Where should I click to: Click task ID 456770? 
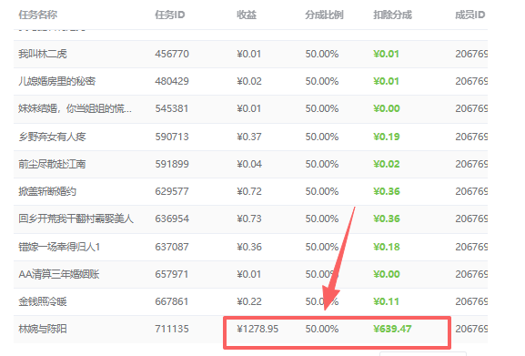point(172,54)
